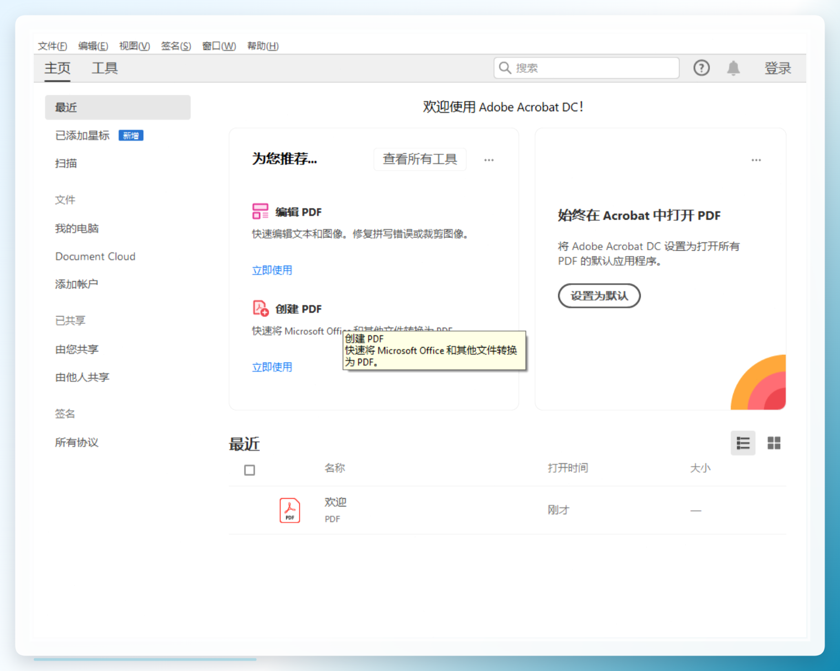Select 已添加星标 in the sidebar
This screenshot has height=671, width=840.
click(x=82, y=136)
